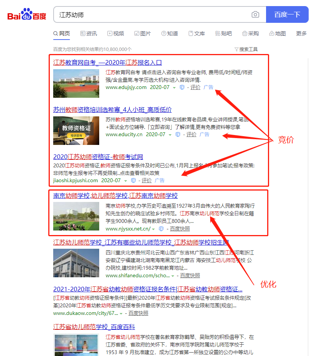Open 江苏教育网自考 2020年江苏报名入口 result

pos(108,62)
